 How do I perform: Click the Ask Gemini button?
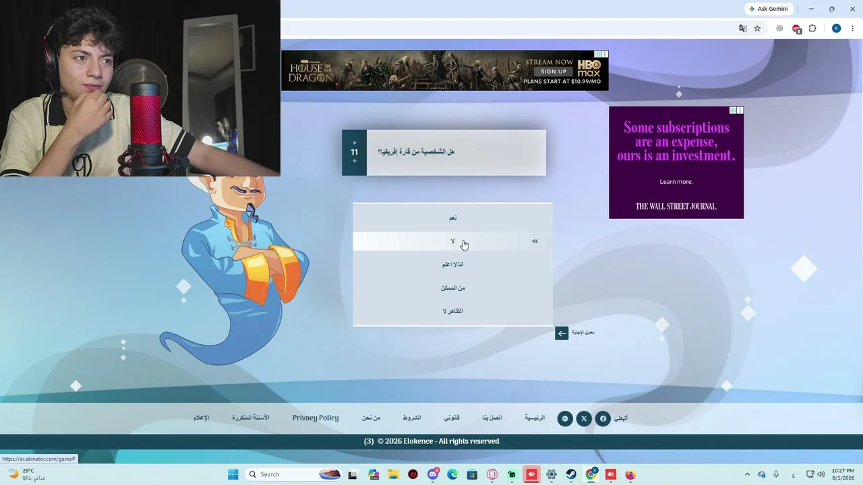click(x=768, y=9)
